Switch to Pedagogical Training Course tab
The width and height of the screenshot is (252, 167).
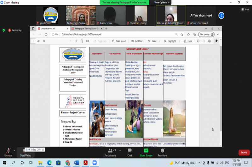[x=87, y=28]
